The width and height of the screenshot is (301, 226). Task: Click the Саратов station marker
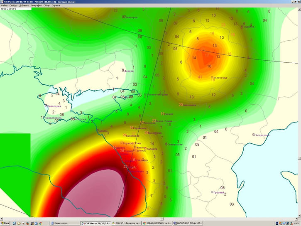(242, 27)
